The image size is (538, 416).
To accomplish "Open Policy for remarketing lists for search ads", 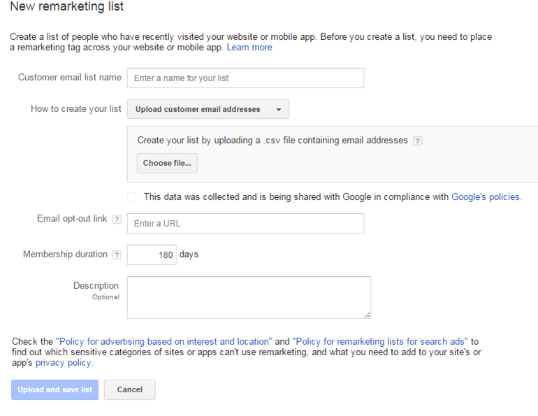I will pos(380,342).
